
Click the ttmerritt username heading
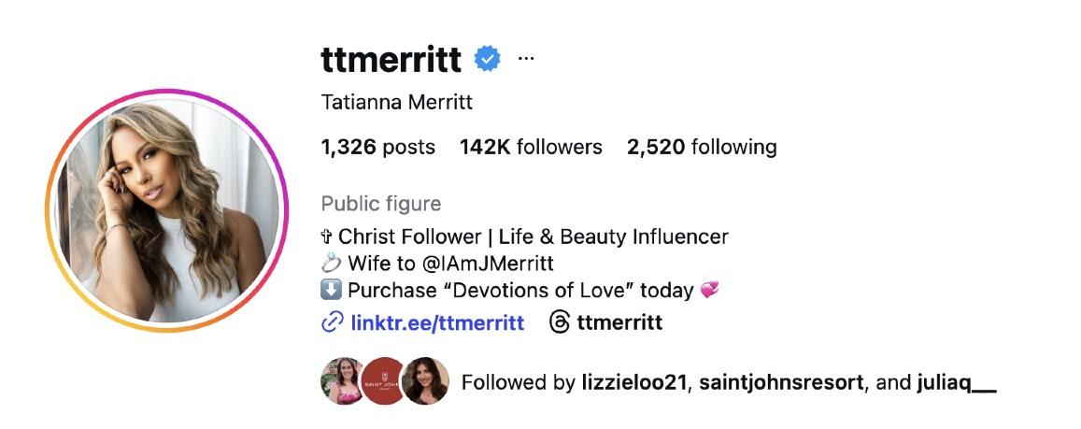pyautogui.click(x=391, y=59)
